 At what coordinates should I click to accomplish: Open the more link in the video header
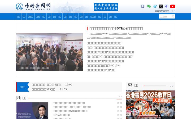coord(172,86)
